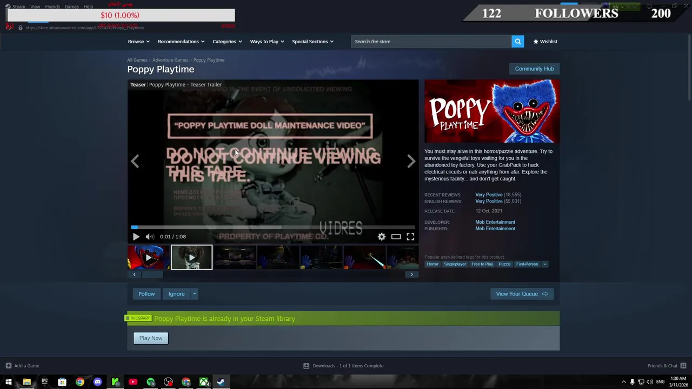Image resolution: width=692 pixels, height=389 pixels.
Task: Click the media thumbnail strip scrollbar
Action: click(152, 274)
